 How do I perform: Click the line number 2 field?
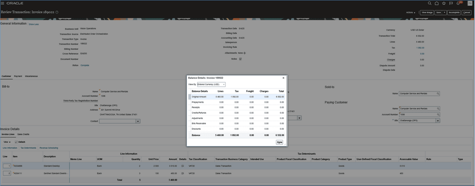pyautogui.click(x=7, y=173)
